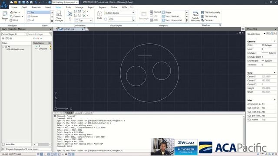
Task: Zoom to Extents
Action: pos(15,16)
